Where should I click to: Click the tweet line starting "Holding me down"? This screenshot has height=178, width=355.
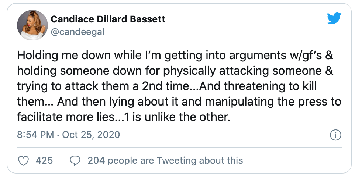coord(175,56)
